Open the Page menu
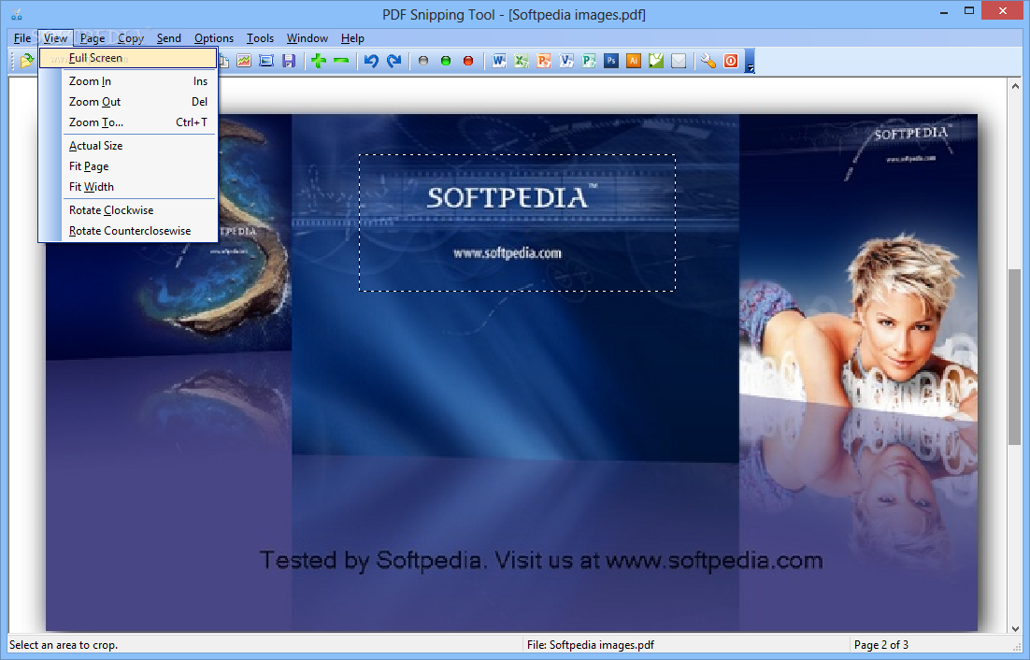1030x660 pixels. coord(93,38)
